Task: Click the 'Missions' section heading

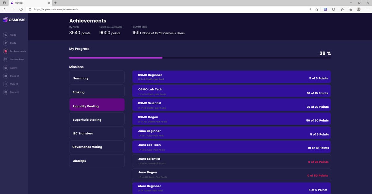Action: (76, 67)
